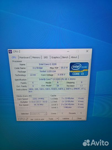Click the Level 3 12-way associativity field

[x=80, y=107]
